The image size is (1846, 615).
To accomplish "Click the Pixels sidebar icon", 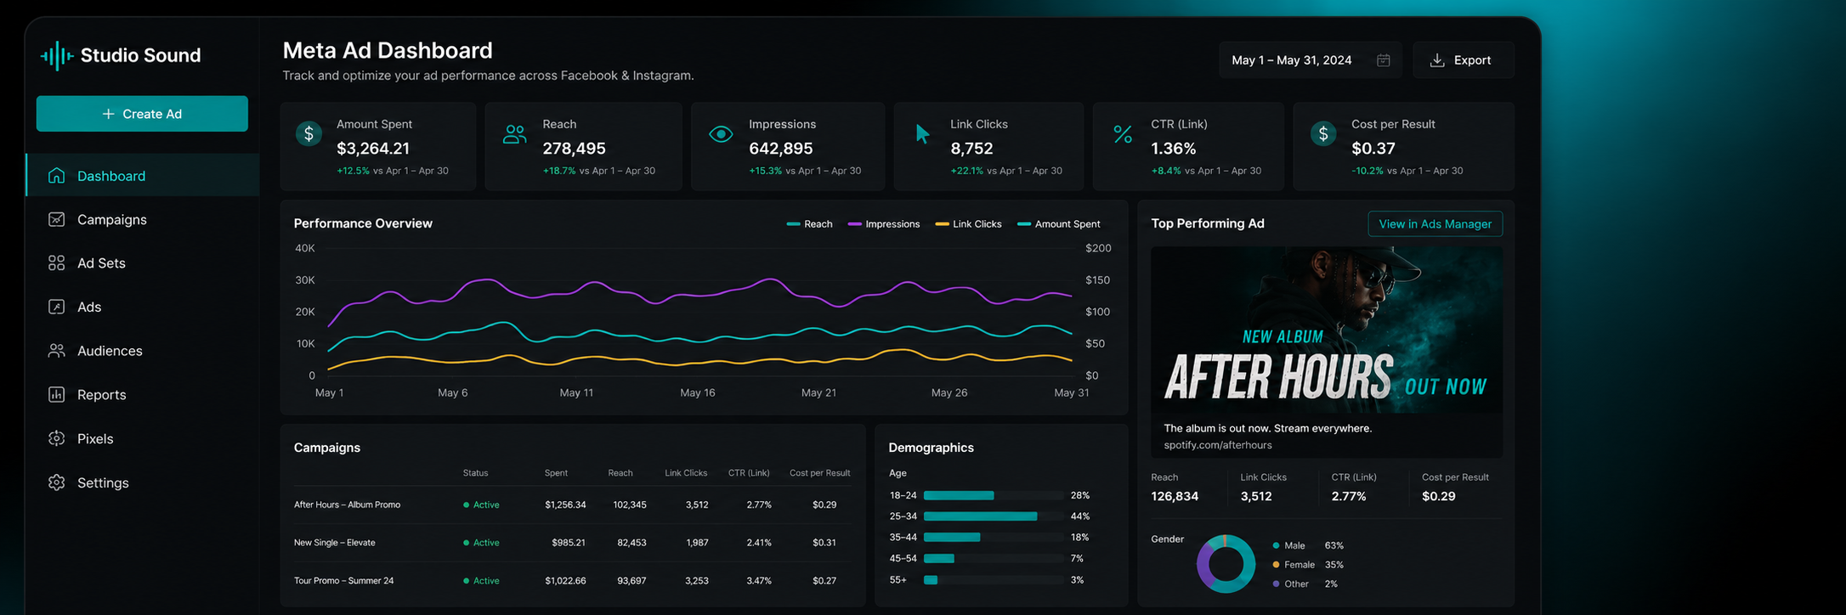I will point(56,438).
